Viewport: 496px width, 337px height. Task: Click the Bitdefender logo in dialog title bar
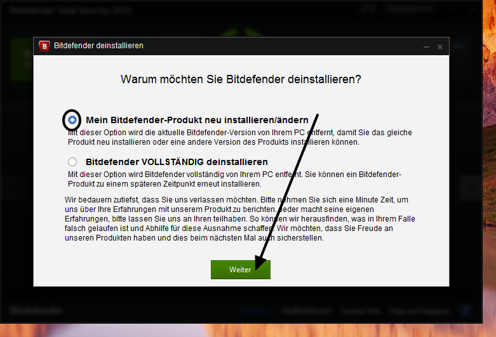(x=44, y=46)
